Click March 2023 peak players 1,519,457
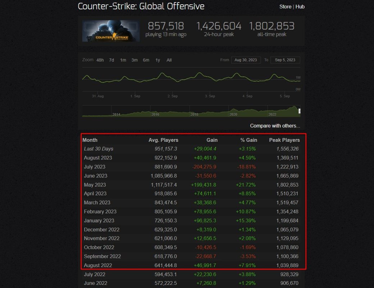The width and height of the screenshot is (374, 288). tap(287, 203)
